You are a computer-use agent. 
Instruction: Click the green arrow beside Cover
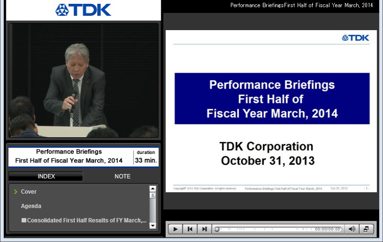click(16, 192)
